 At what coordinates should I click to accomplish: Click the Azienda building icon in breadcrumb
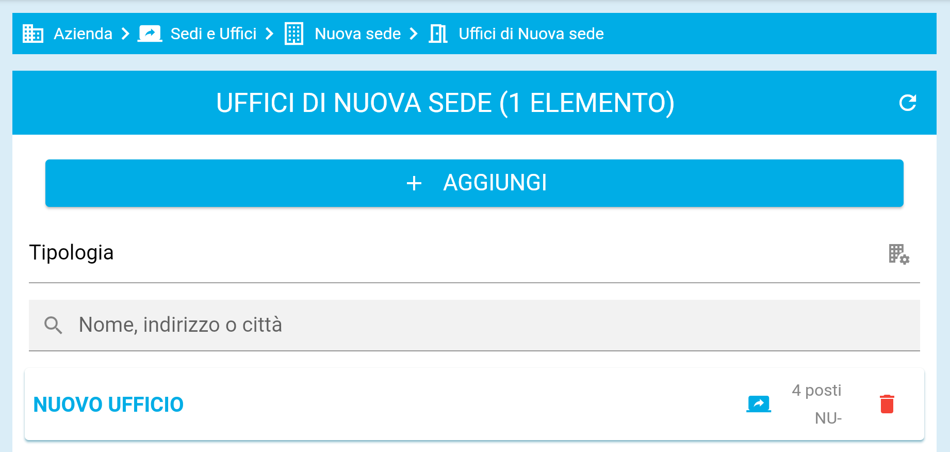coord(33,34)
